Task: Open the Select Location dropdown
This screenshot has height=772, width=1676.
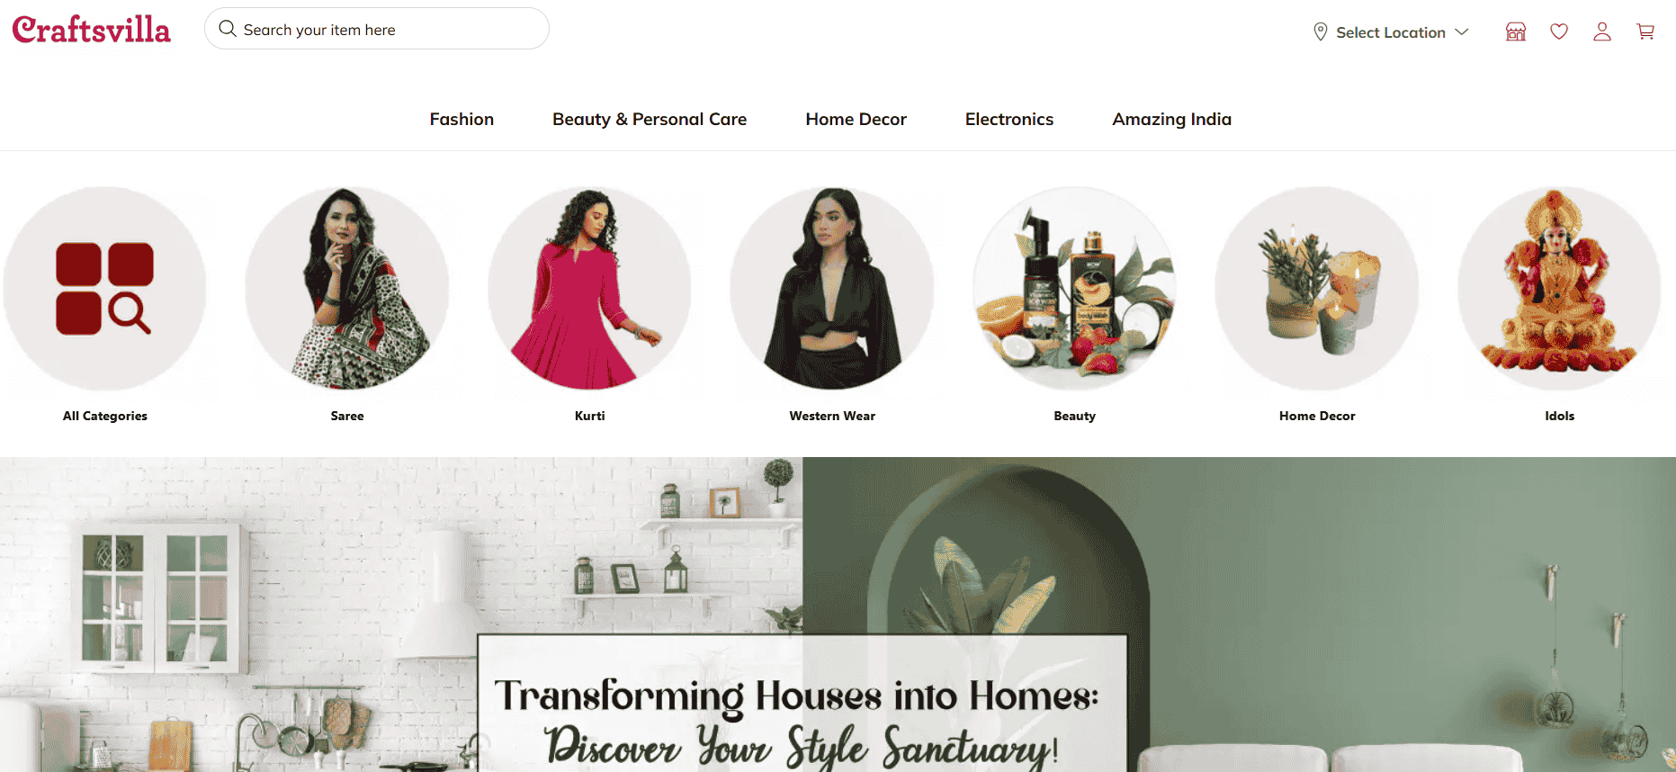Action: tap(1391, 31)
